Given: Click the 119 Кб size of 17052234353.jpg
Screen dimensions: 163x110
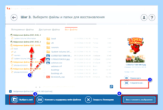Looking at the screenshot, I should (108, 59).
